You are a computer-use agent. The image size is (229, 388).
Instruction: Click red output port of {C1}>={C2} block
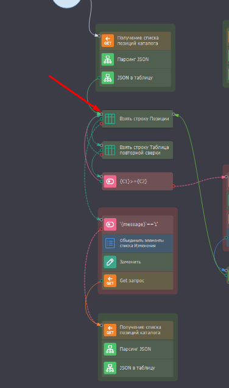(x=174, y=186)
